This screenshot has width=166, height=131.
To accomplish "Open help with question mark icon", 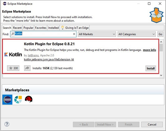I will (7, 124).
